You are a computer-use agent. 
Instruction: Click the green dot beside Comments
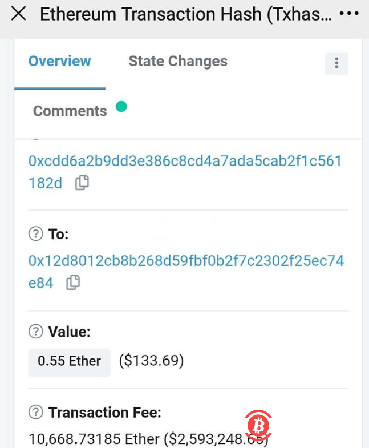pyautogui.click(x=121, y=107)
